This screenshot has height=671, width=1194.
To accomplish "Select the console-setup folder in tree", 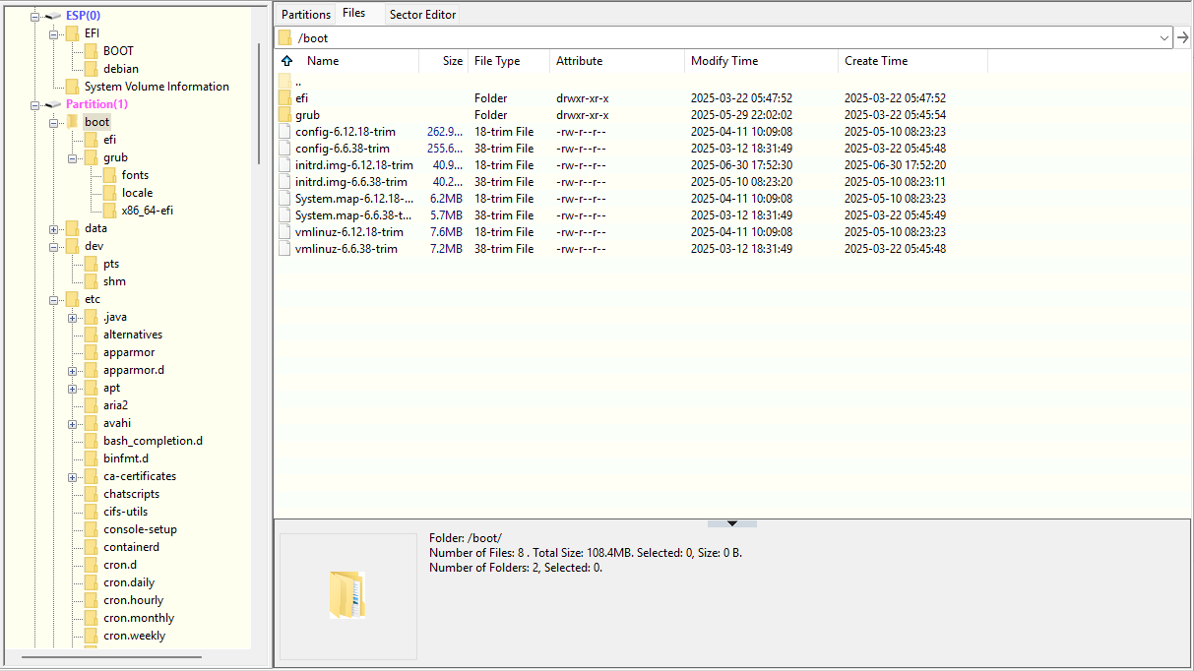I will point(140,529).
